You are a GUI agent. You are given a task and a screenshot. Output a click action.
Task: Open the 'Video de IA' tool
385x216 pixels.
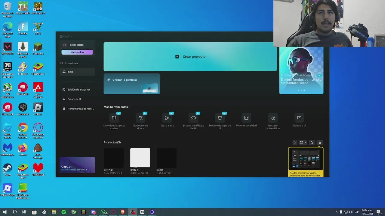pyautogui.click(x=299, y=120)
